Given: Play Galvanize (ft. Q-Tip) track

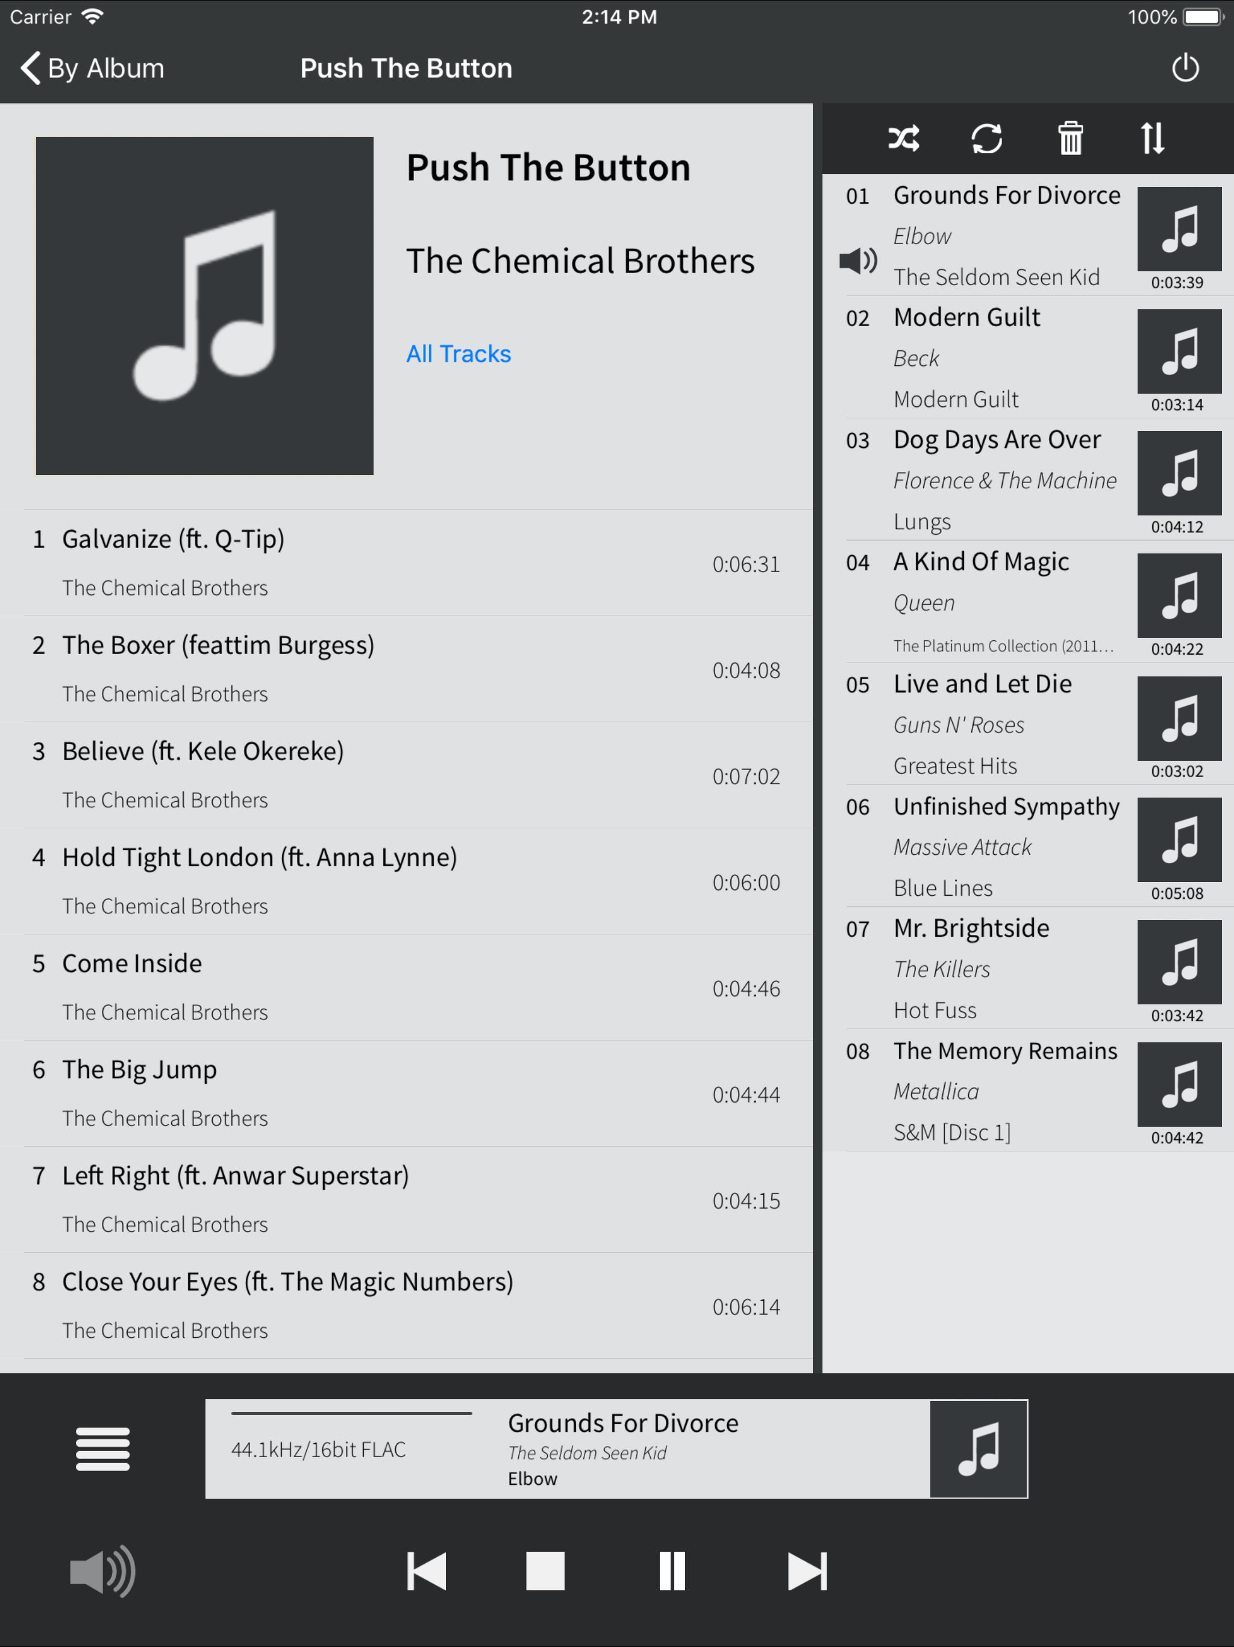Looking at the screenshot, I should [406, 563].
